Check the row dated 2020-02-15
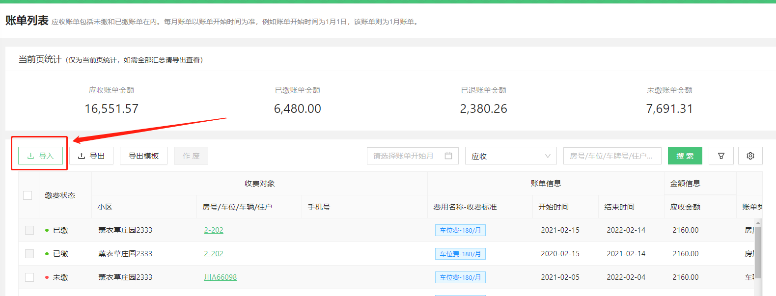Image resolution: width=776 pixels, height=296 pixels. (x=29, y=254)
